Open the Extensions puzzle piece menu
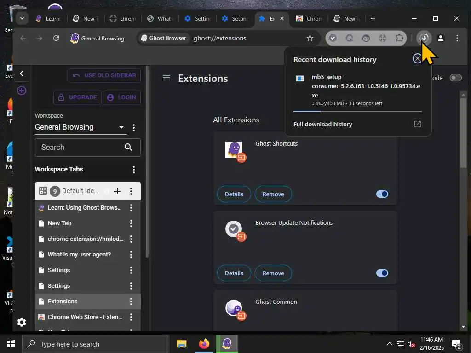471x353 pixels. tap(399, 38)
